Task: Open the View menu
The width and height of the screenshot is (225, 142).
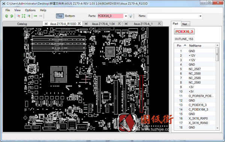Action: click(17, 10)
